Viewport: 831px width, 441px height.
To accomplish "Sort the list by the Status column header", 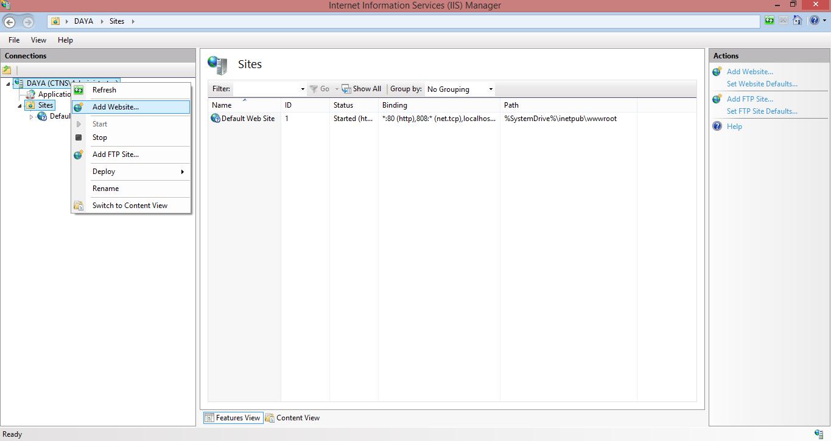I will pos(354,105).
